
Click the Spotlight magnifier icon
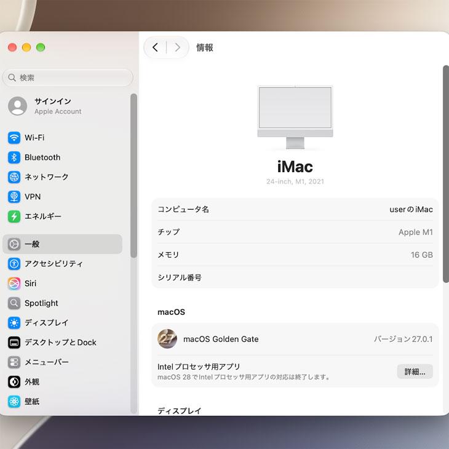click(14, 303)
